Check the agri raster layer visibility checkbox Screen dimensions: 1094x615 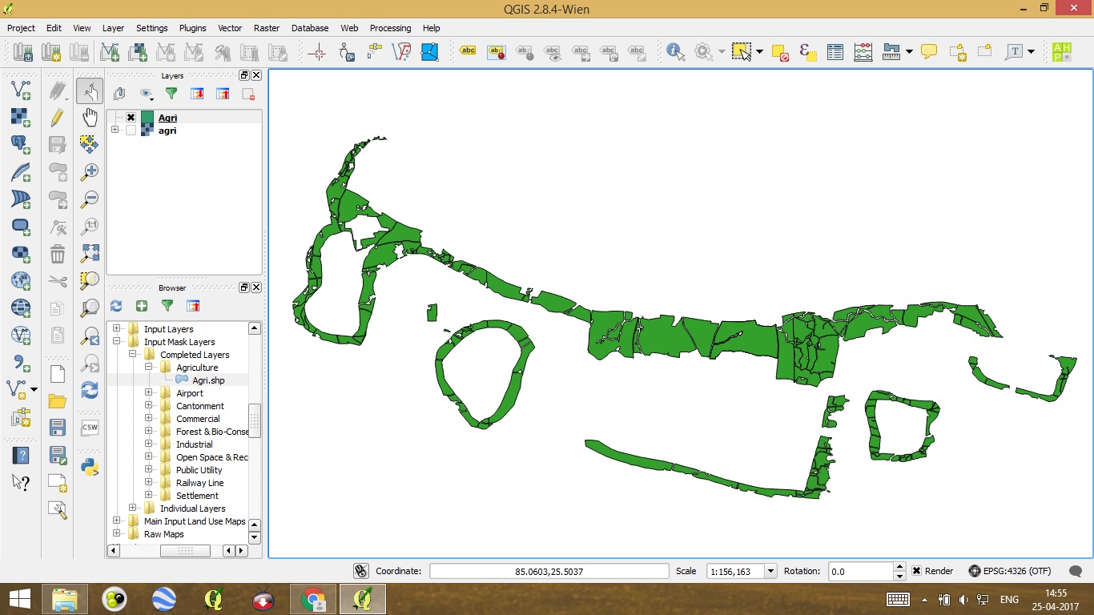[x=131, y=131]
